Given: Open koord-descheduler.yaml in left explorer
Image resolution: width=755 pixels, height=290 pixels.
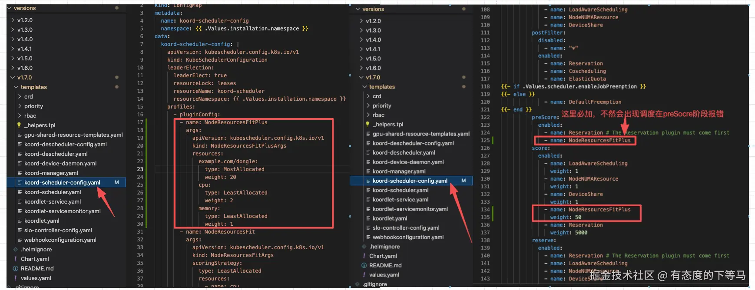Looking at the screenshot, I should [56, 154].
